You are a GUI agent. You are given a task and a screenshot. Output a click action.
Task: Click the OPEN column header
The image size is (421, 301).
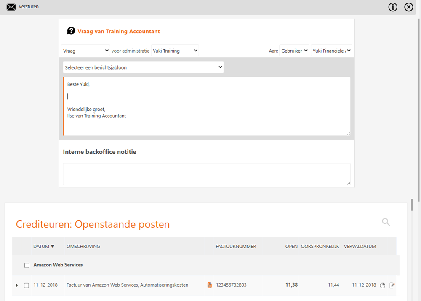click(x=291, y=246)
